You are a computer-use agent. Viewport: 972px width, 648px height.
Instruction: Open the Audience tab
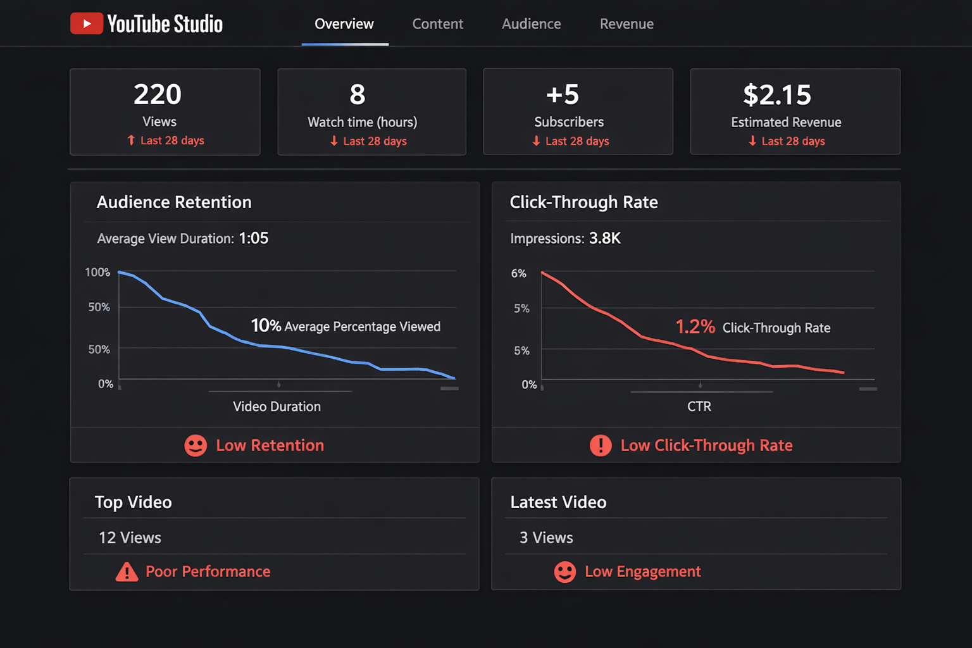[531, 24]
